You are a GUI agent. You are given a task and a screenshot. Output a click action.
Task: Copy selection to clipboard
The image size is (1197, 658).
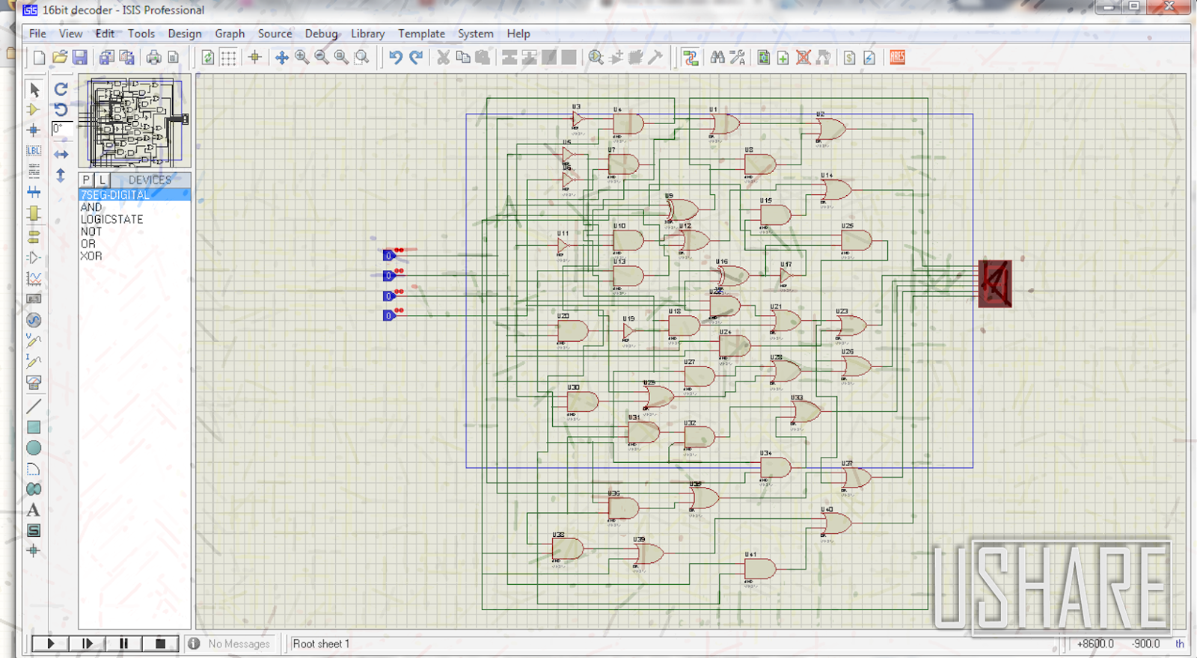[463, 58]
